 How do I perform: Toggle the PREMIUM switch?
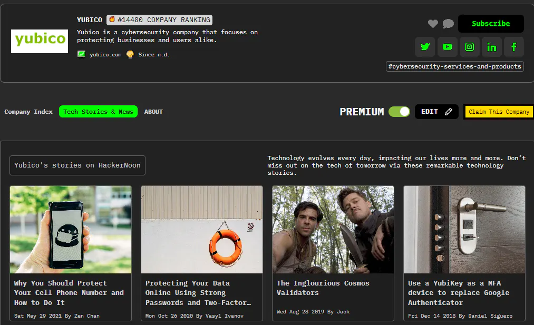[399, 112]
